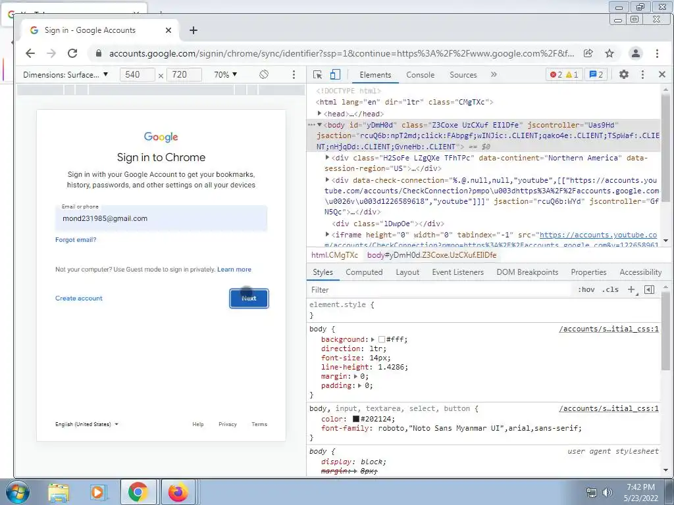Open the Help footer link

pyautogui.click(x=197, y=424)
